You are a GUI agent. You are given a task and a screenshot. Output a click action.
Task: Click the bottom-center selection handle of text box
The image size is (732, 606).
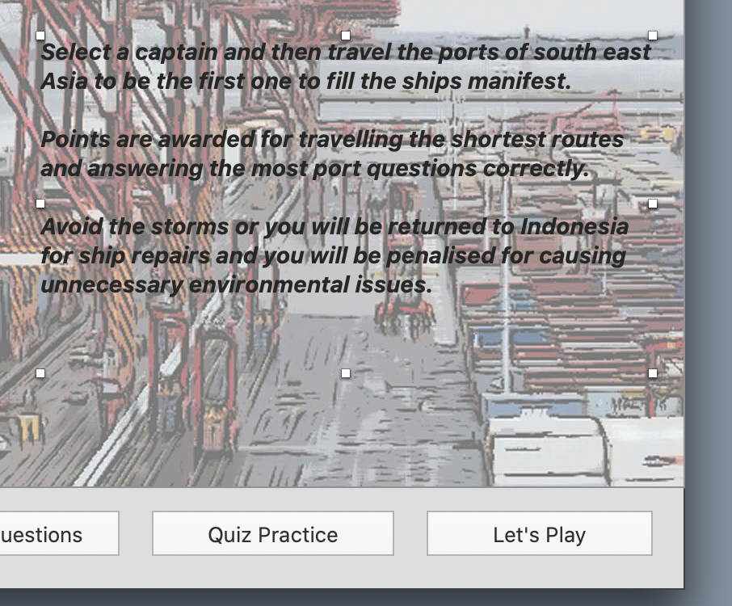346,373
